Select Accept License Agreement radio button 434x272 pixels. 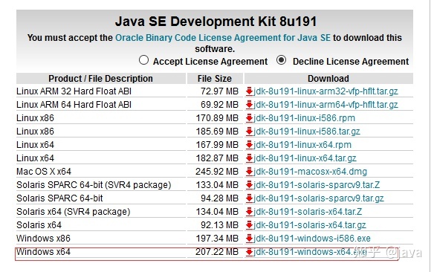click(x=143, y=60)
